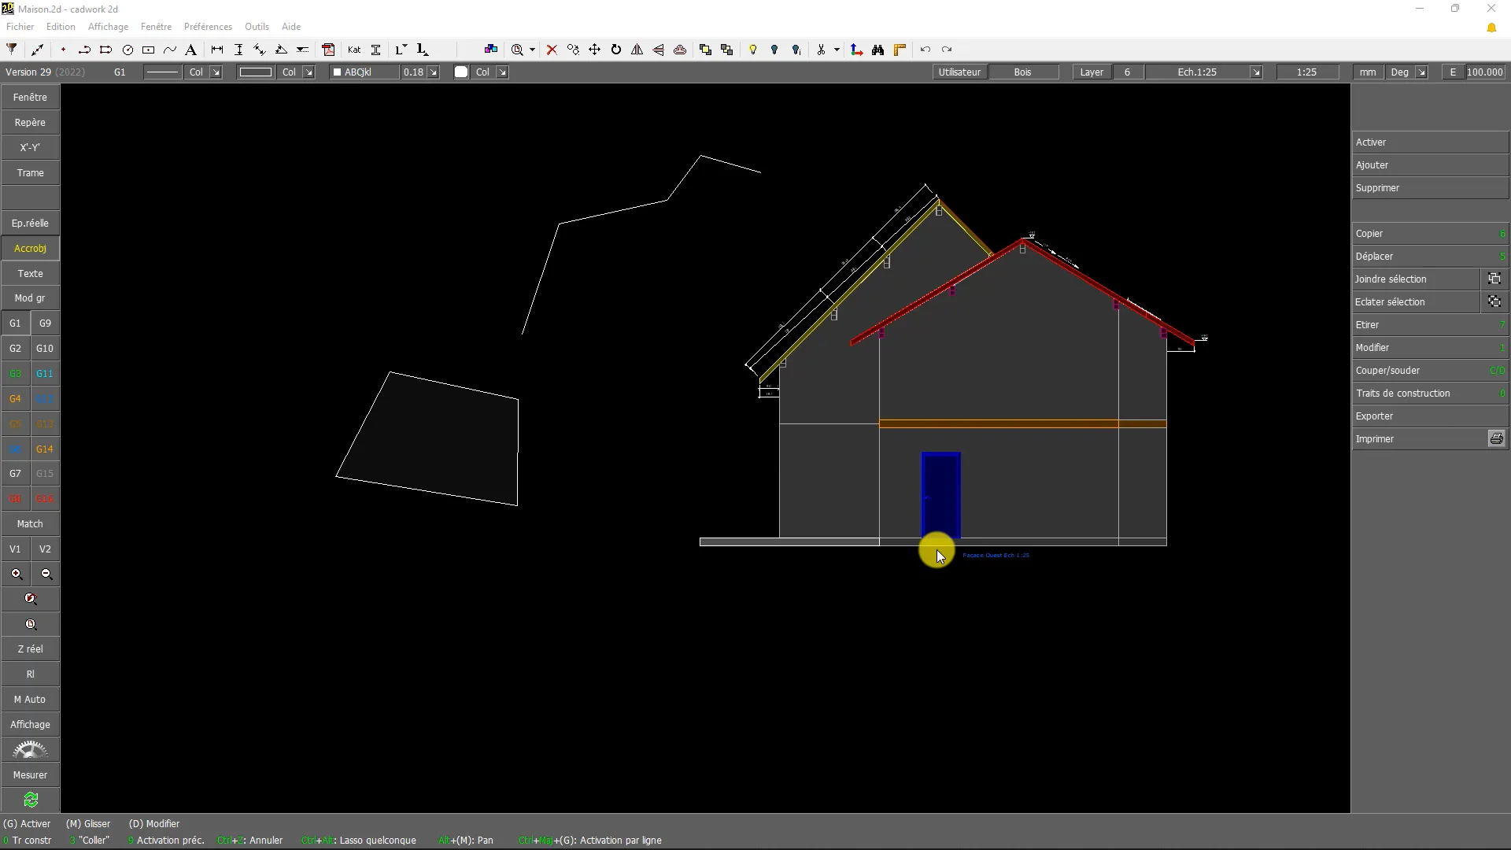This screenshot has width=1511, height=850.
Task: Toggle the Accrobj snap button
Action: [30, 249]
